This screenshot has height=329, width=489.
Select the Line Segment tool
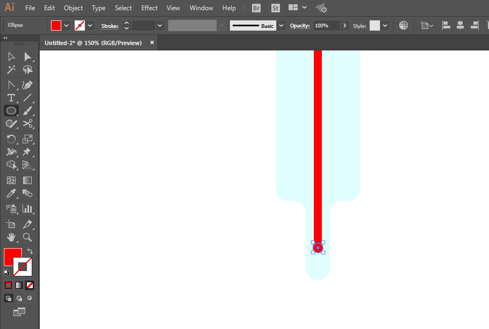[x=27, y=98]
